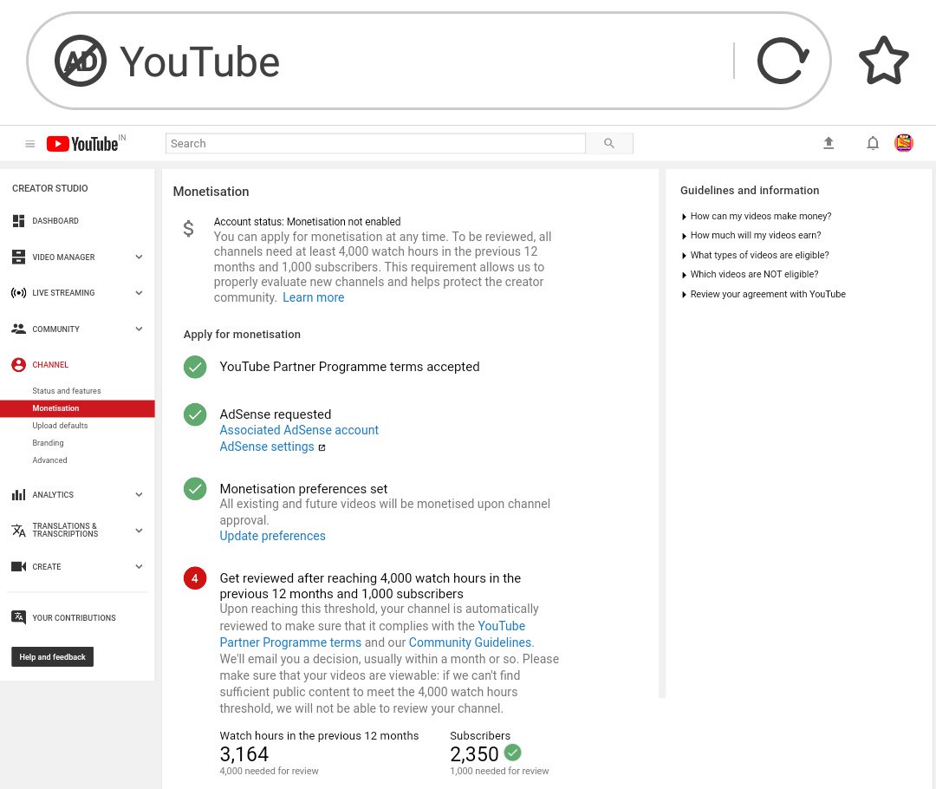The width and height of the screenshot is (936, 789).
Task: Expand 'What types of videos are eligible?'
Action: (755, 255)
